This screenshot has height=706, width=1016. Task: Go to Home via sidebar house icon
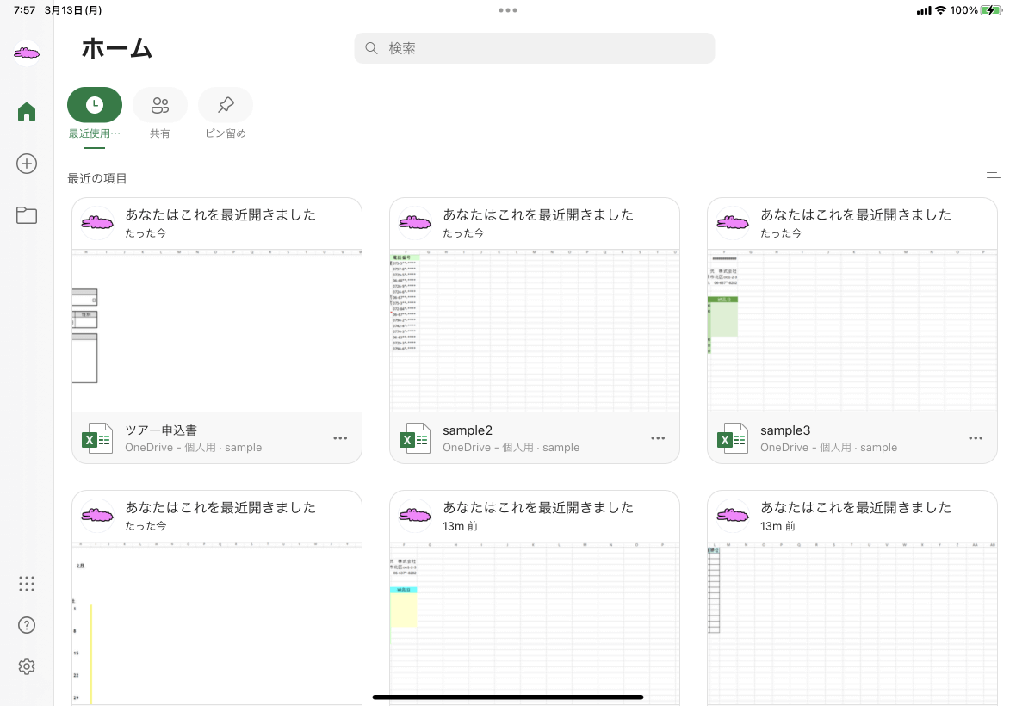[x=27, y=112]
